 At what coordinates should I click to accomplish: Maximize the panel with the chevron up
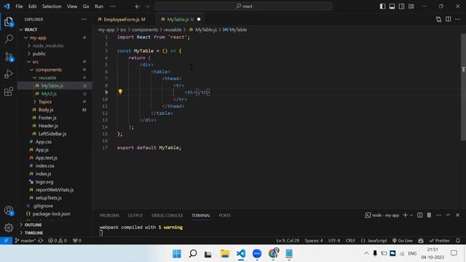click(449, 215)
